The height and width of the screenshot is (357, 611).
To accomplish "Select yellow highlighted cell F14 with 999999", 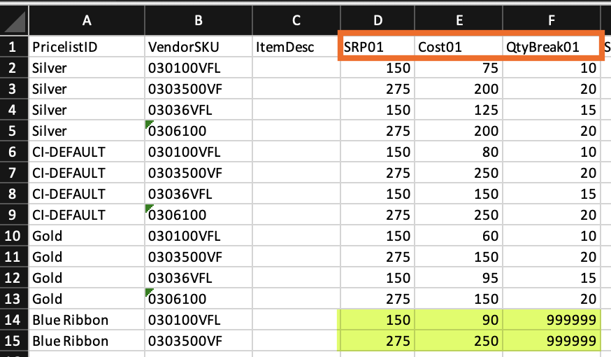I will [x=552, y=320].
